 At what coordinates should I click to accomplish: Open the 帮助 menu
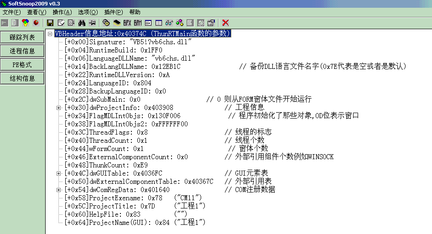click(x=135, y=12)
